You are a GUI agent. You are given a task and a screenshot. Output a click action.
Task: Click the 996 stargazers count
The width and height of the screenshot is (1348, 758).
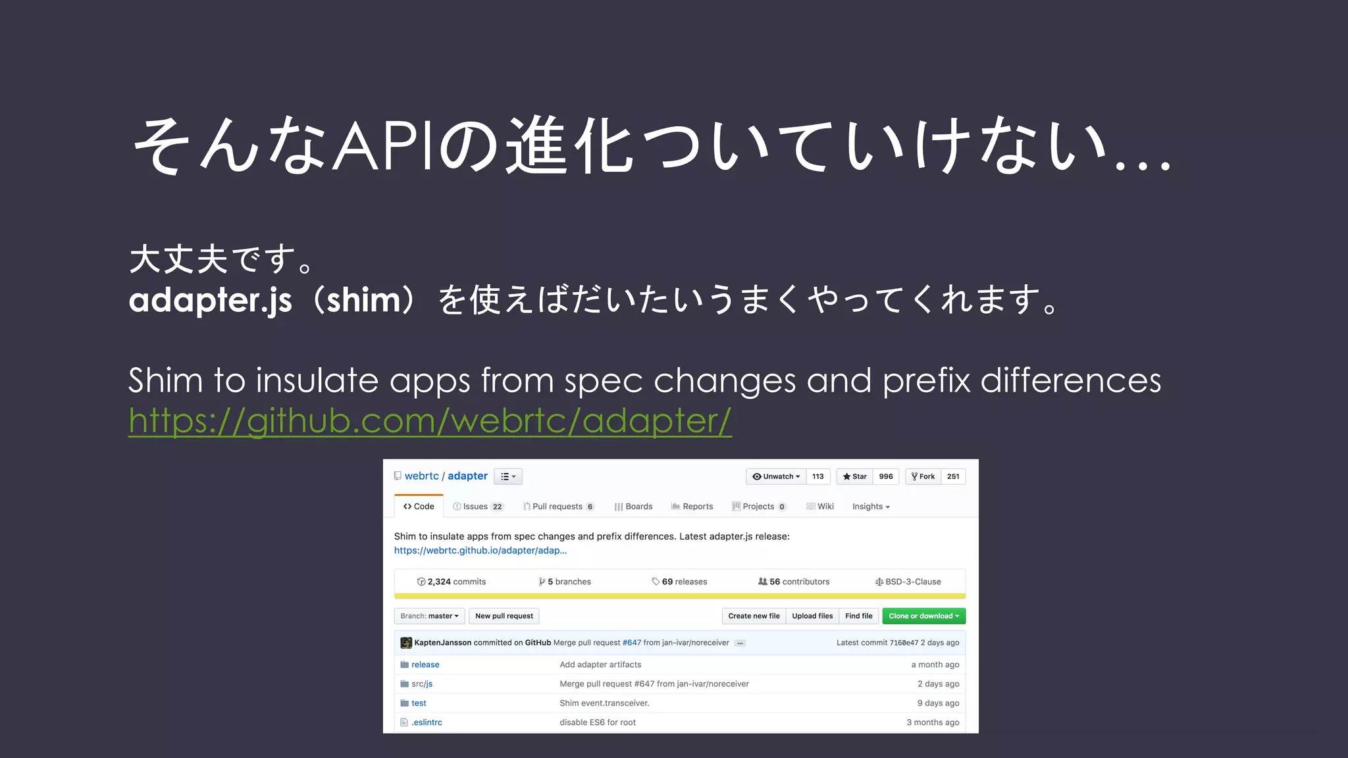tap(886, 476)
